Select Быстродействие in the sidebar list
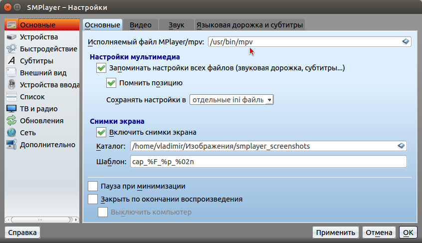Viewport: 422px width, 243px height. pos(42,49)
